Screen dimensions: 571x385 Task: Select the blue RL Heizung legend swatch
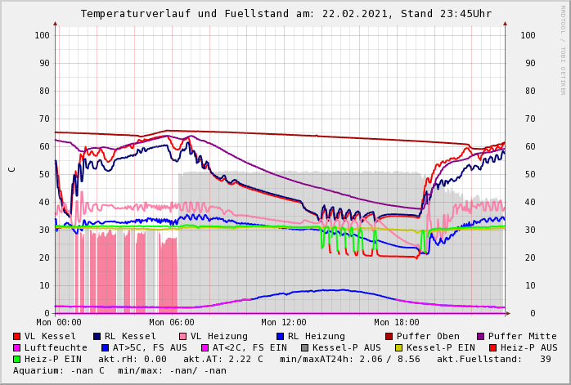pos(280,337)
